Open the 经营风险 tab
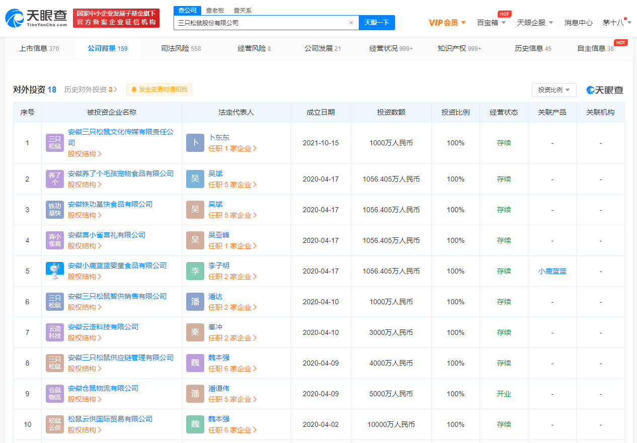The height and width of the screenshot is (443, 637). click(x=254, y=49)
